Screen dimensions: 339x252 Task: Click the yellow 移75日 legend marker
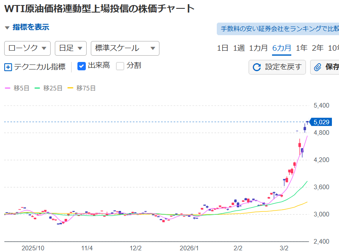tap(70, 88)
